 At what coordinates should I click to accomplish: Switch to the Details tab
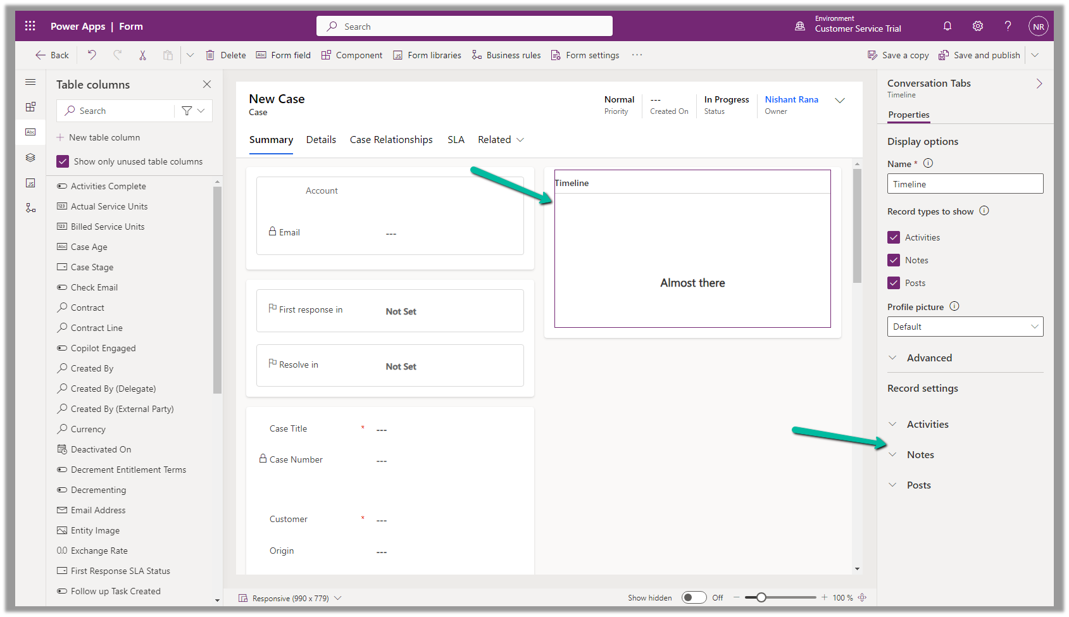click(321, 140)
